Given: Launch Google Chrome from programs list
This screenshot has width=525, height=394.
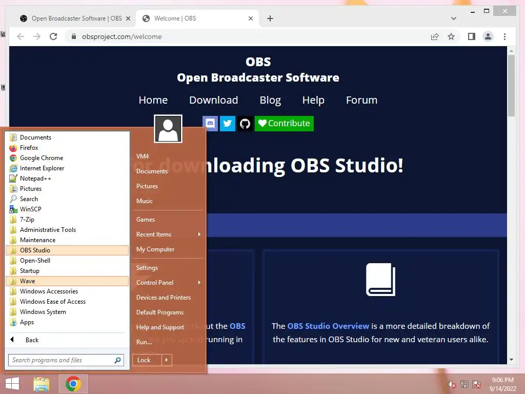Looking at the screenshot, I should coord(67,158).
